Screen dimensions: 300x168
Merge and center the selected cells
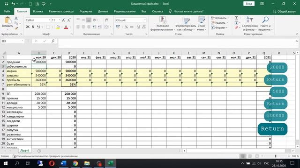(x=106, y=27)
